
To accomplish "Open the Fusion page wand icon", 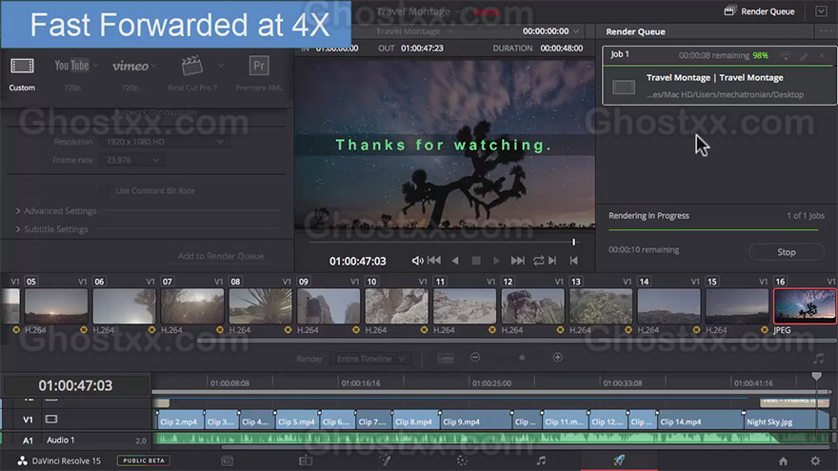I will (x=385, y=461).
